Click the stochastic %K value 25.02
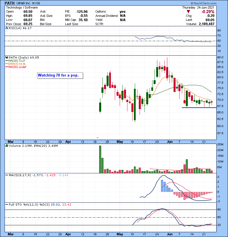 point(55,205)
